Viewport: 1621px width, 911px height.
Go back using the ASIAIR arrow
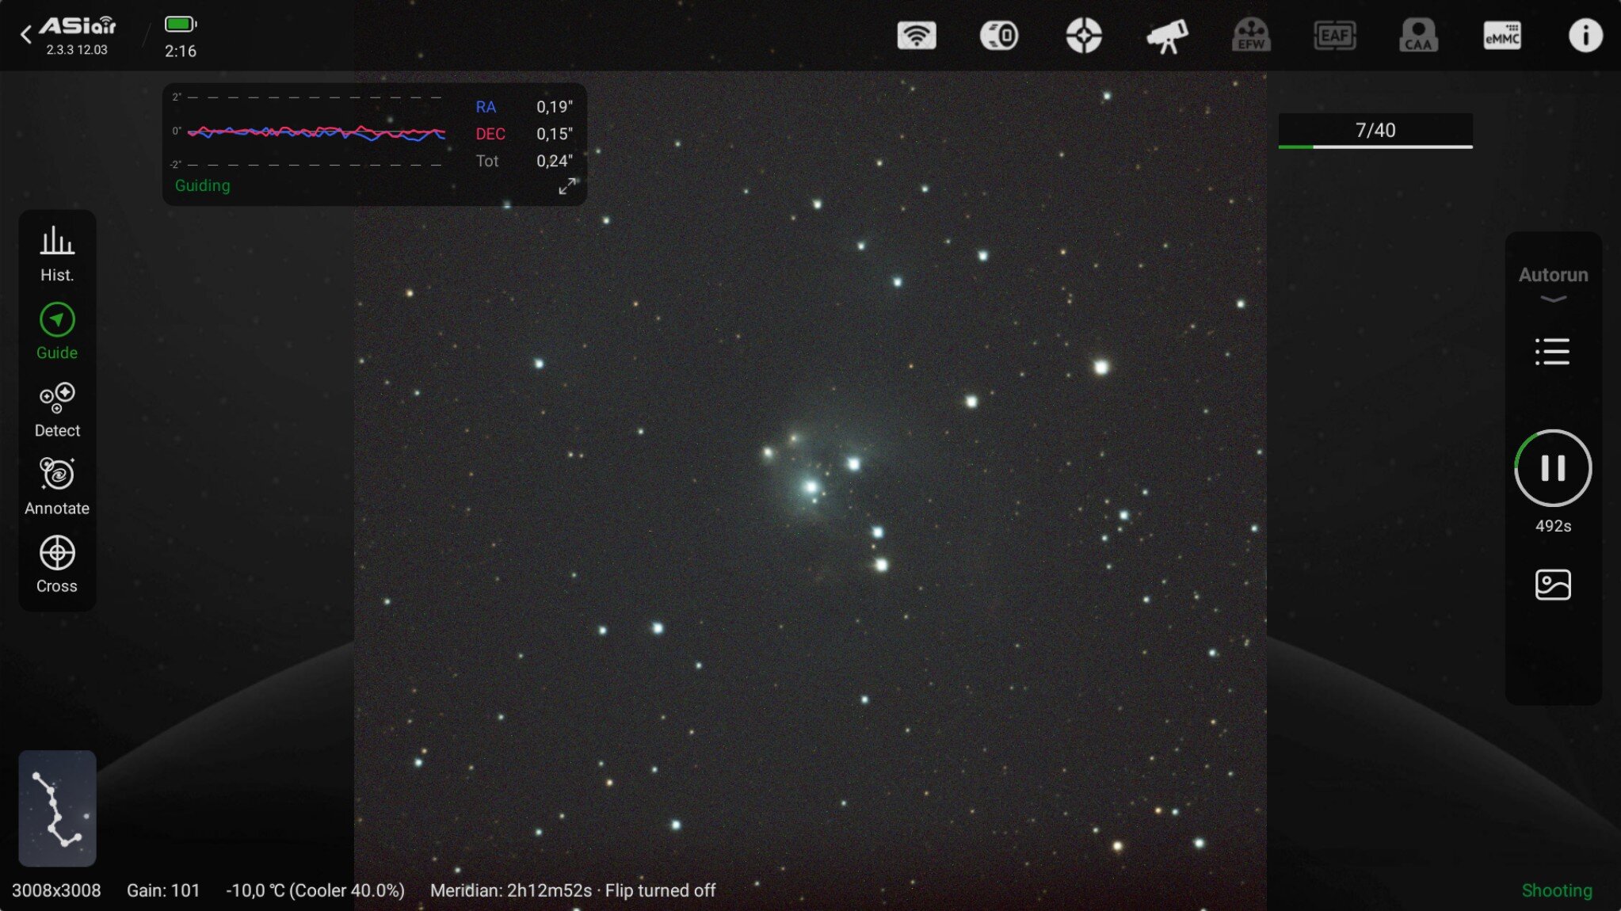click(x=26, y=34)
